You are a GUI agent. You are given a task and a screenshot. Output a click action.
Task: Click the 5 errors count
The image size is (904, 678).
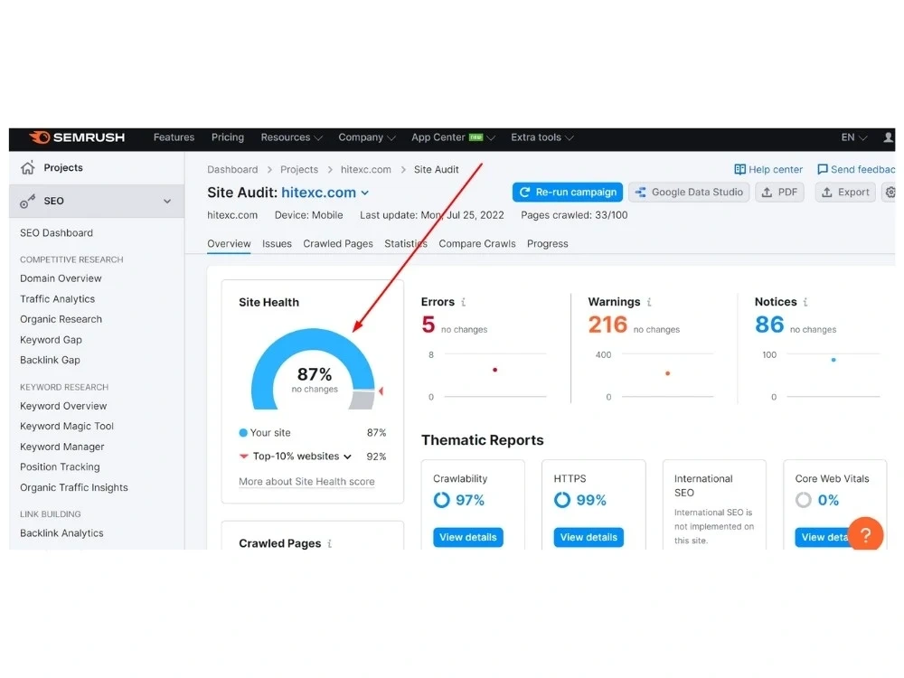[428, 325]
